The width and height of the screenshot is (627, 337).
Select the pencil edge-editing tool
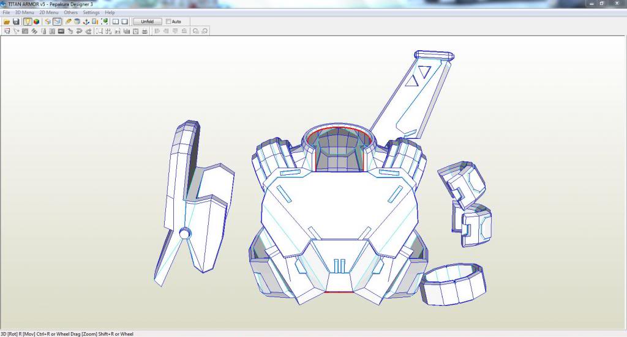tap(69, 21)
